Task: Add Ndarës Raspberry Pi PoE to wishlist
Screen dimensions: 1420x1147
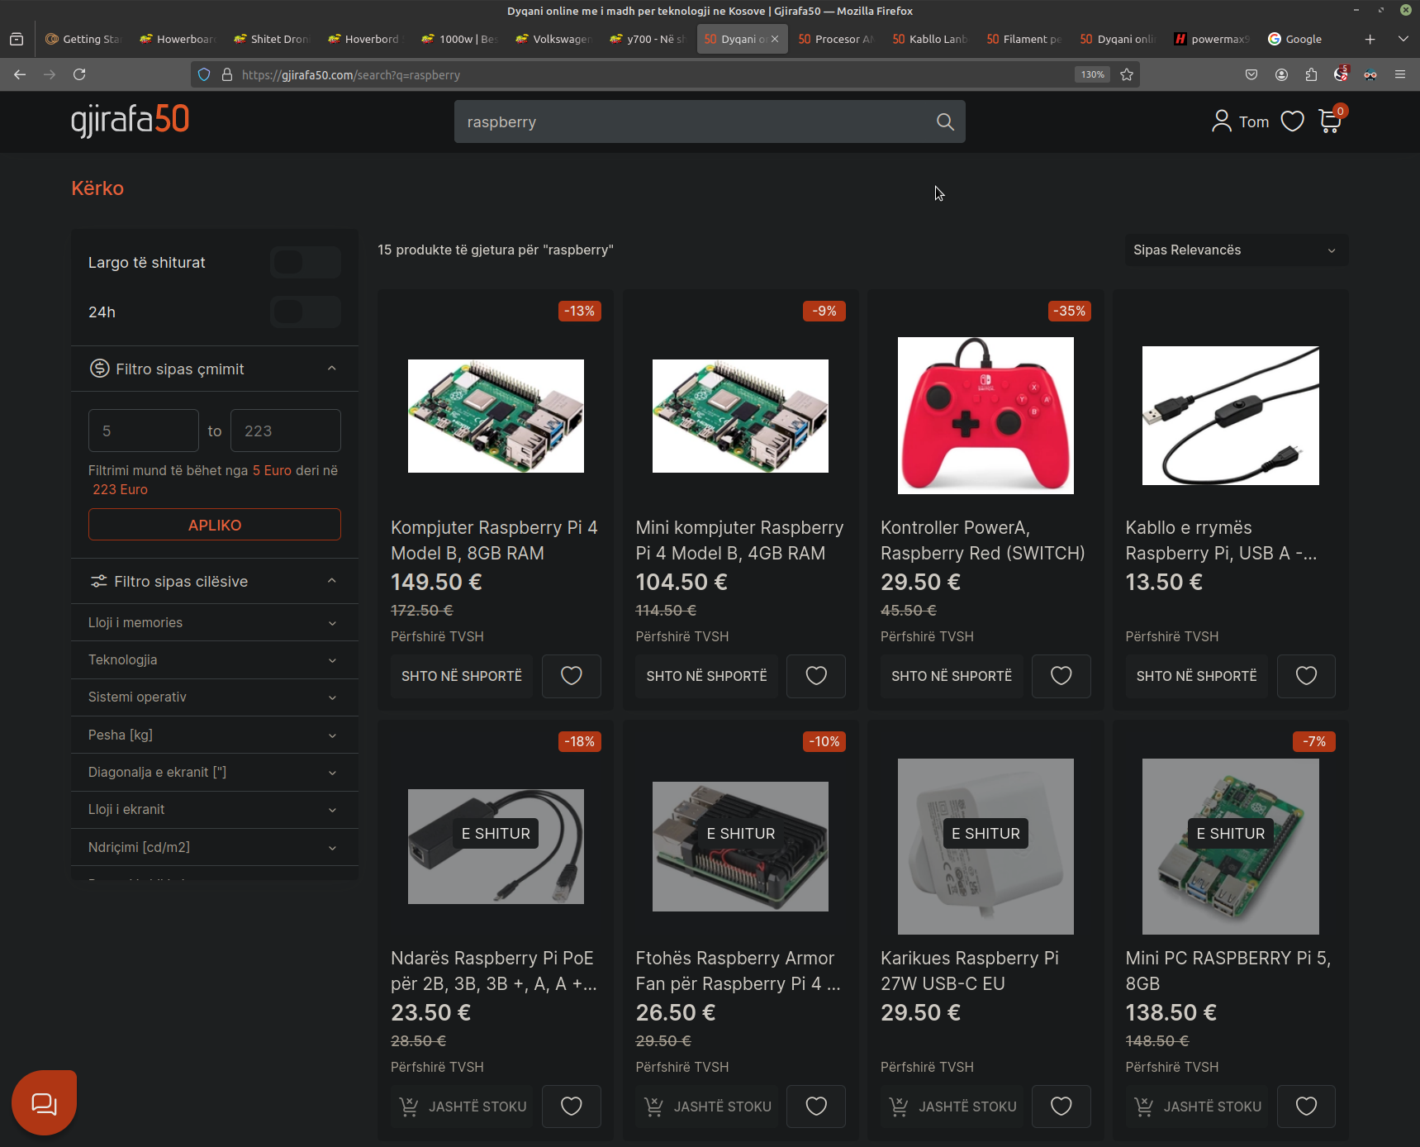Action: 572,1107
